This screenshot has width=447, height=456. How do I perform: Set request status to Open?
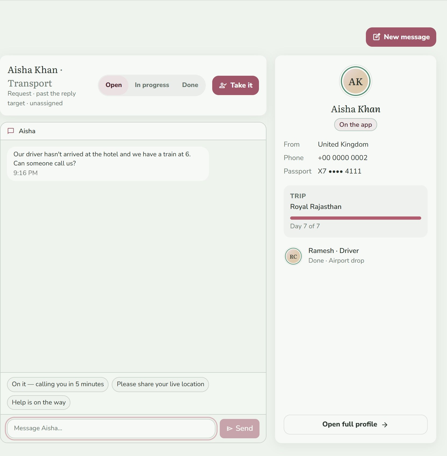point(114,85)
